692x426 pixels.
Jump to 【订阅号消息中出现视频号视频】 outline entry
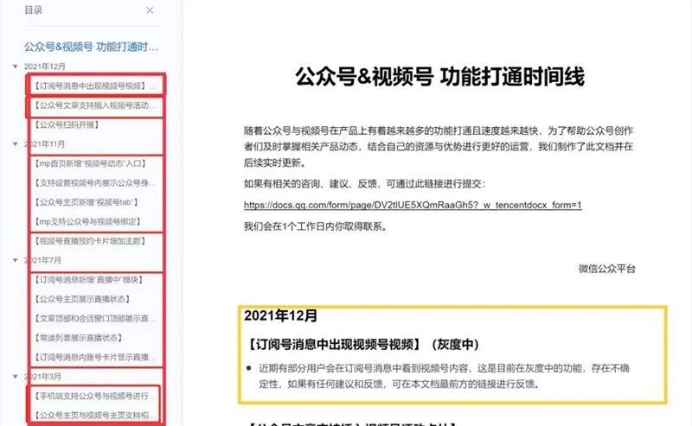[95, 86]
